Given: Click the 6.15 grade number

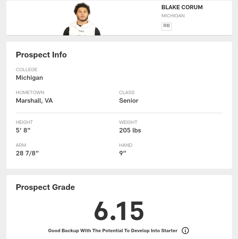Looking at the screenshot, I should tap(119, 211).
